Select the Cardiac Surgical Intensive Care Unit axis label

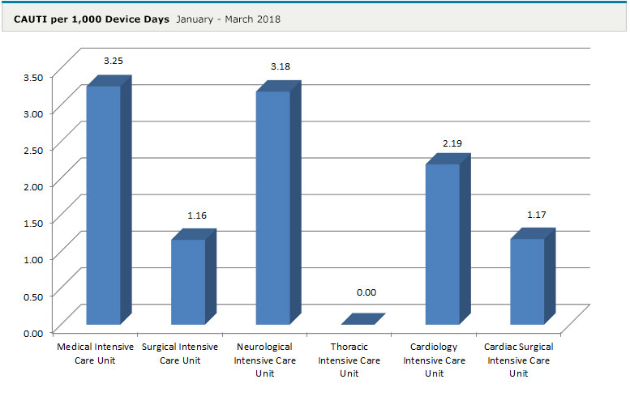[519, 360]
